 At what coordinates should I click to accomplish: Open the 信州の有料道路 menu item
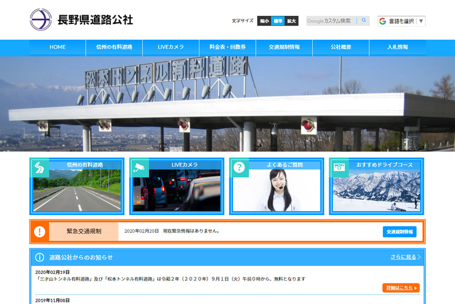click(114, 47)
